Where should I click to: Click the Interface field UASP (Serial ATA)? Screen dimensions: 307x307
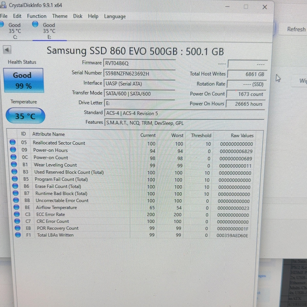pos(139,84)
